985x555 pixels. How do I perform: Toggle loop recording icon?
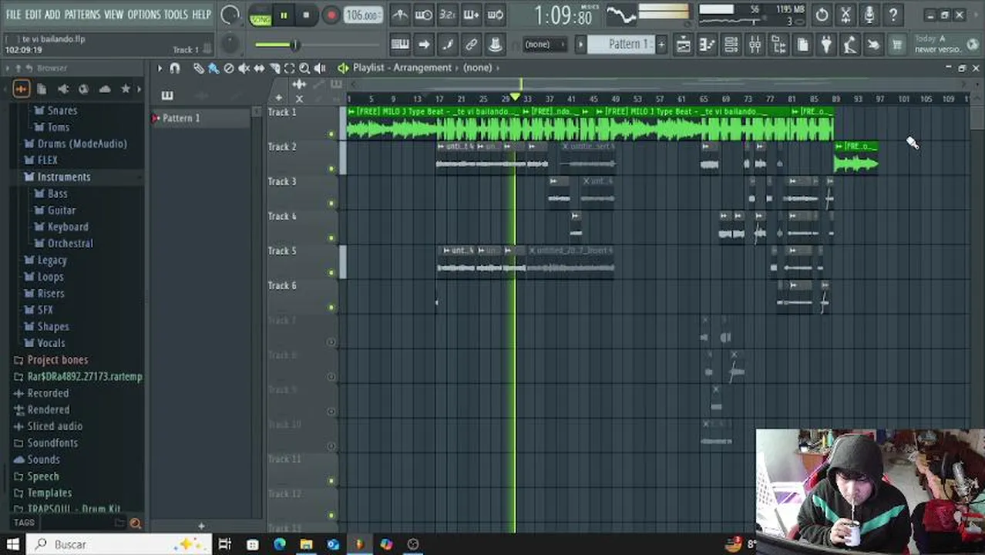496,15
